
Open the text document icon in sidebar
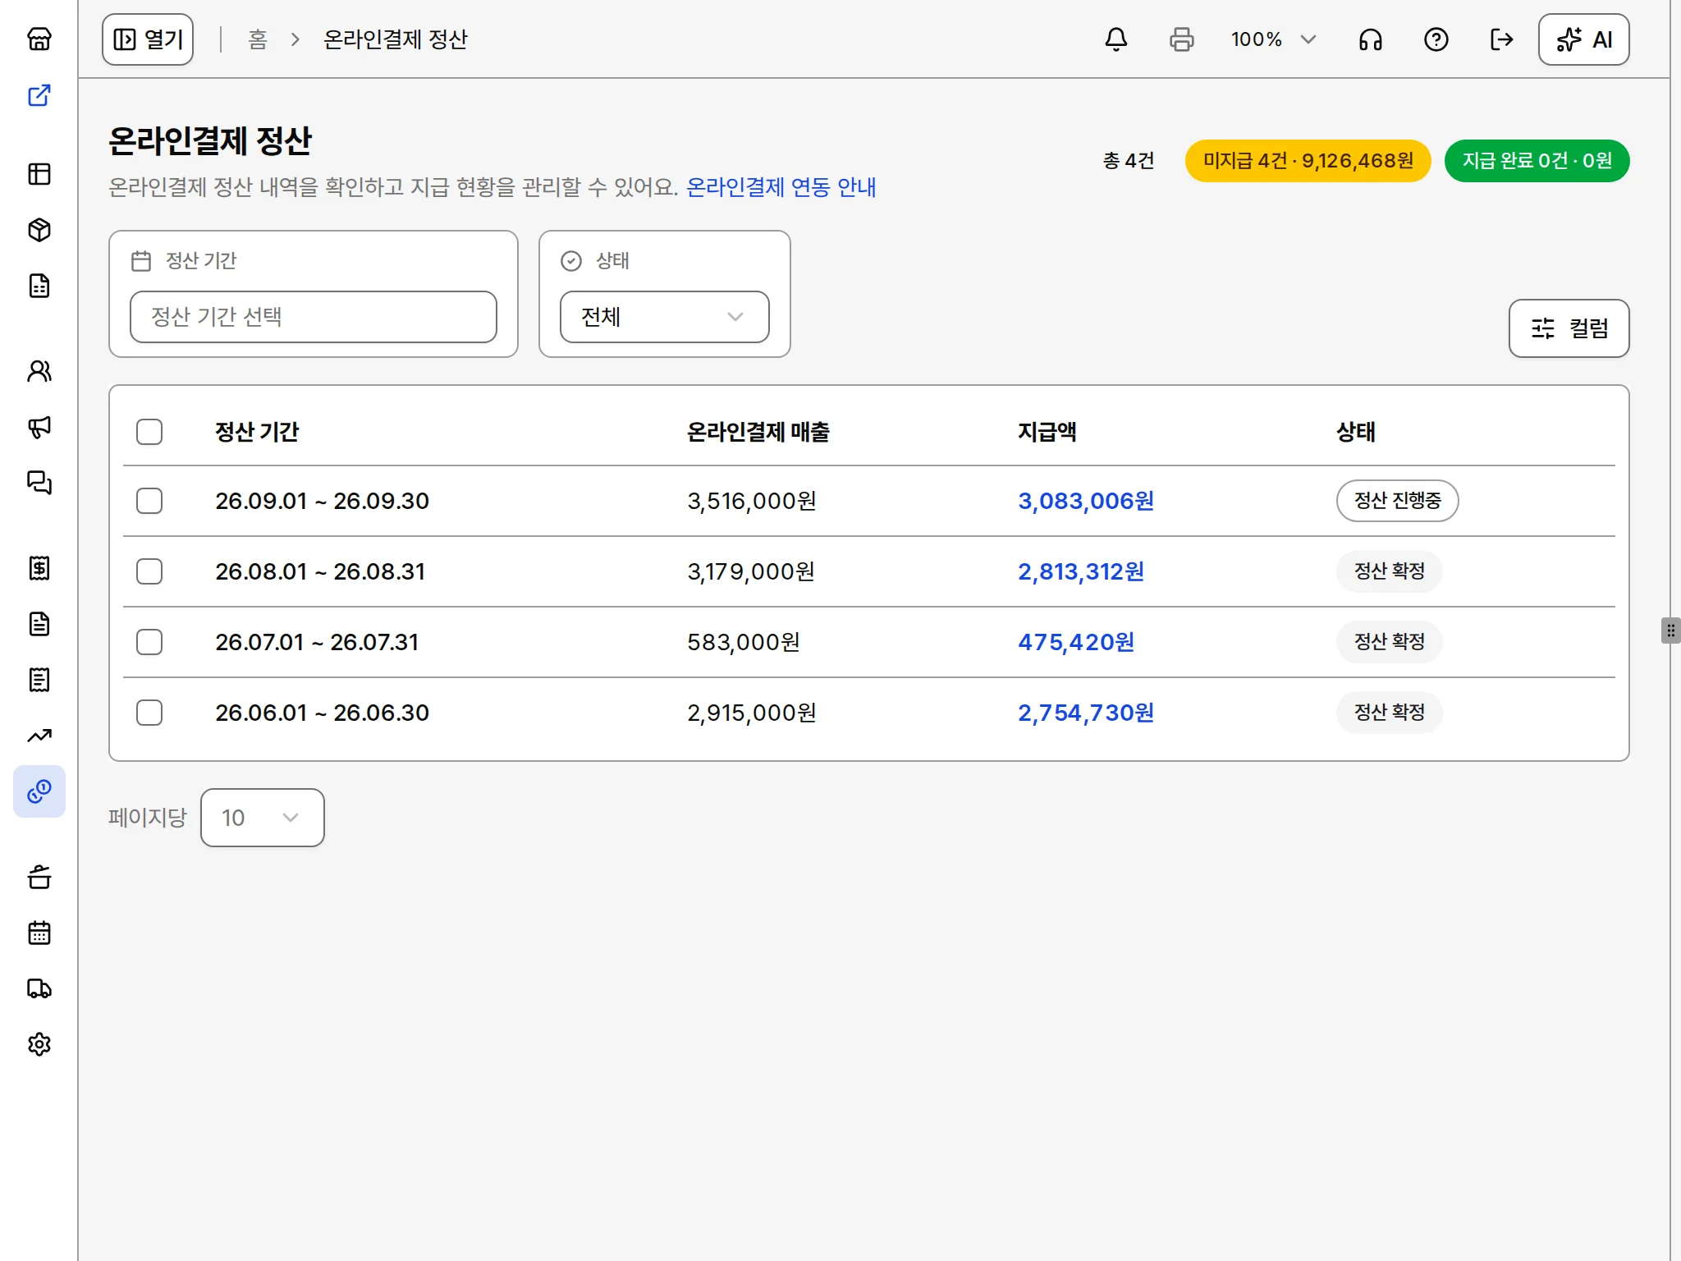[39, 624]
